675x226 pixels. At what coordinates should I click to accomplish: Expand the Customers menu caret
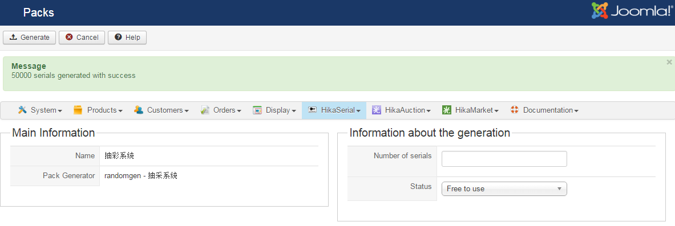(187, 111)
